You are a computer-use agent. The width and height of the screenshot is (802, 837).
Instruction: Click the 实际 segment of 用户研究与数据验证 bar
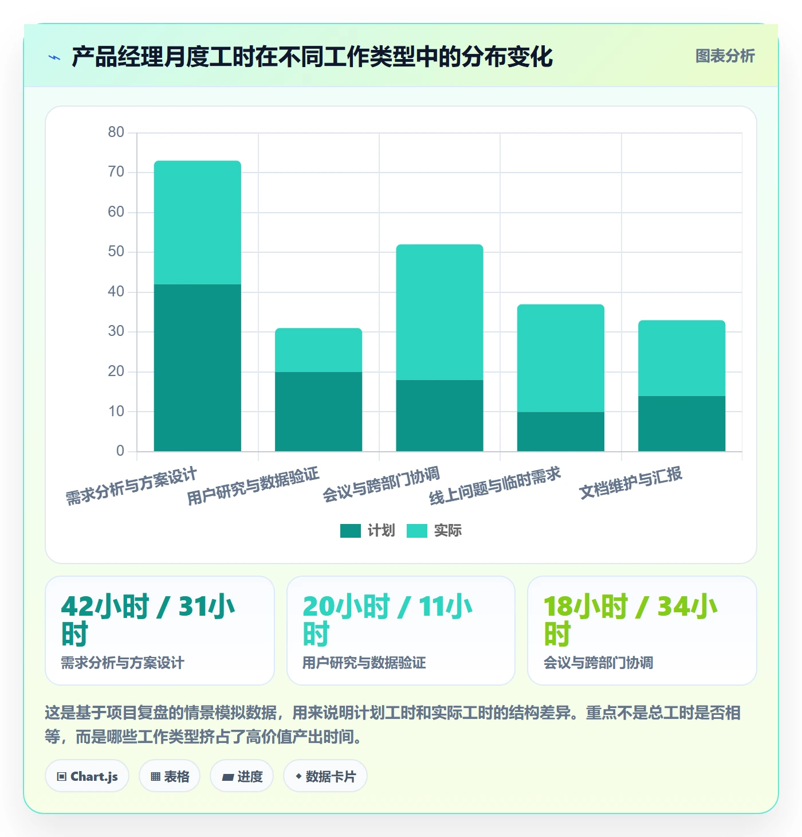point(319,350)
